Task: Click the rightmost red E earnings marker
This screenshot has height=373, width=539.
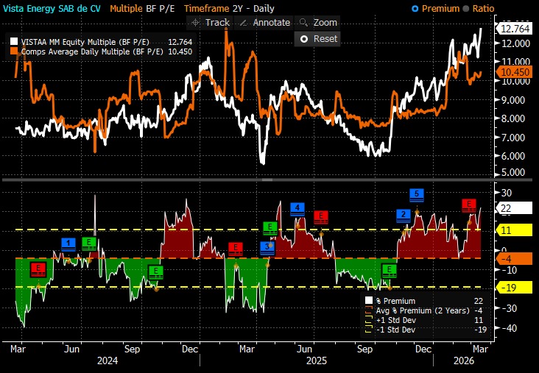Action: [468, 205]
